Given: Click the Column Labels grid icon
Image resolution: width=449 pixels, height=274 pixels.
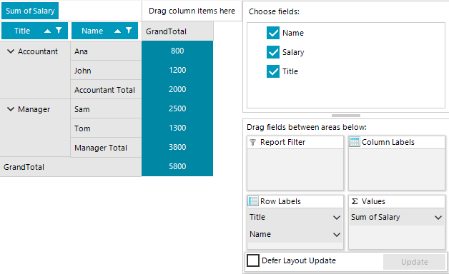Looking at the screenshot, I should pyautogui.click(x=355, y=142).
